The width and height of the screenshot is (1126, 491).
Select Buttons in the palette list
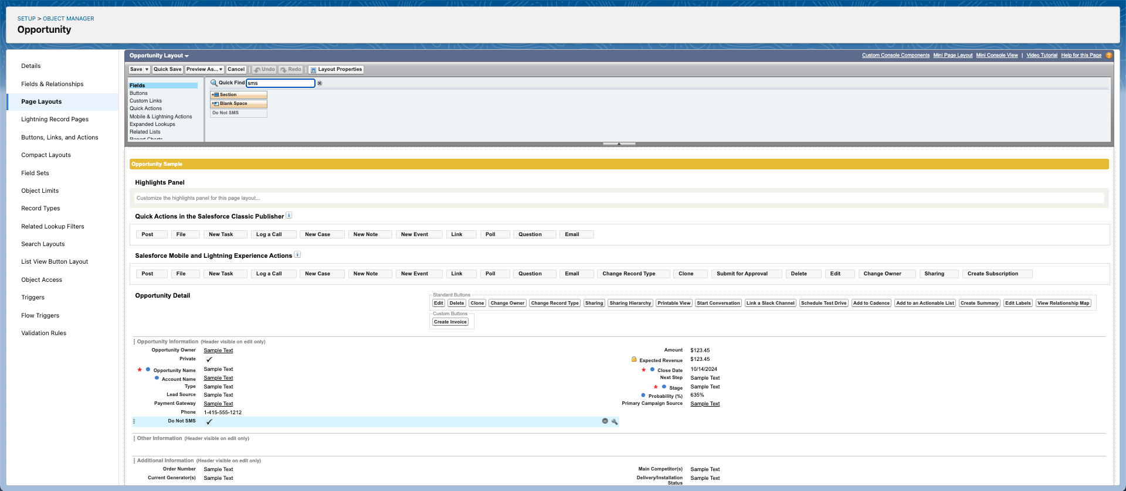pos(138,93)
